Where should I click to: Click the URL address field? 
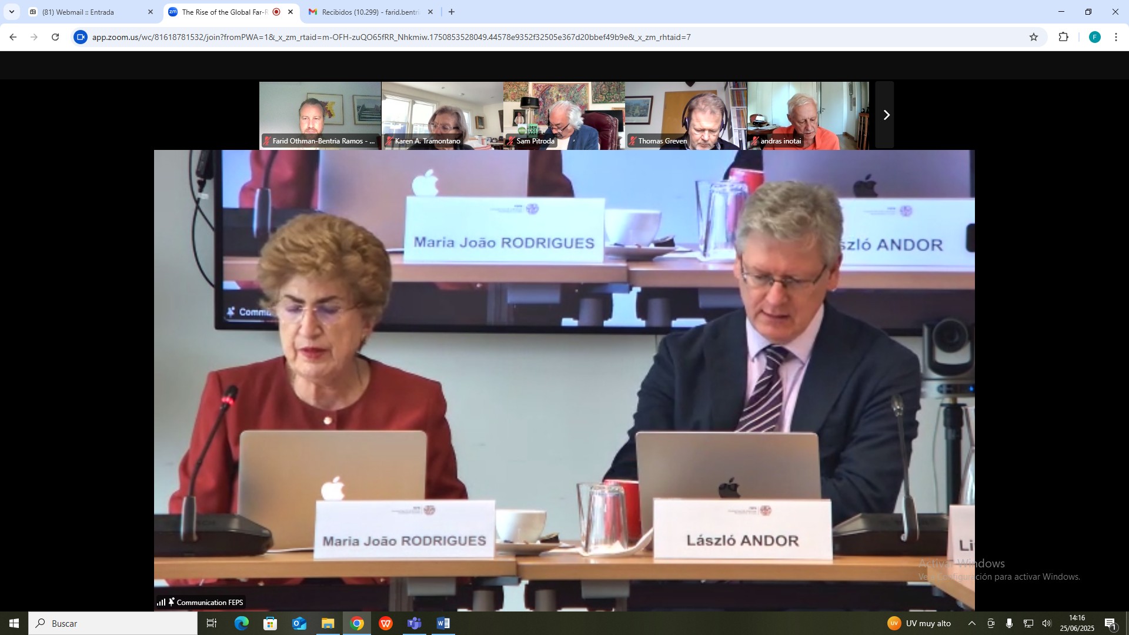point(391,37)
